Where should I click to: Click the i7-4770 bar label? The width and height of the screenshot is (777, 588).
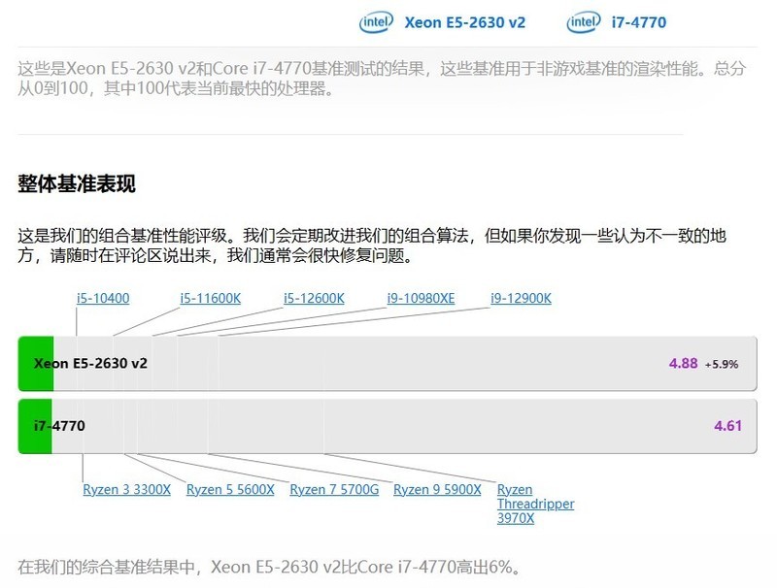(x=59, y=426)
